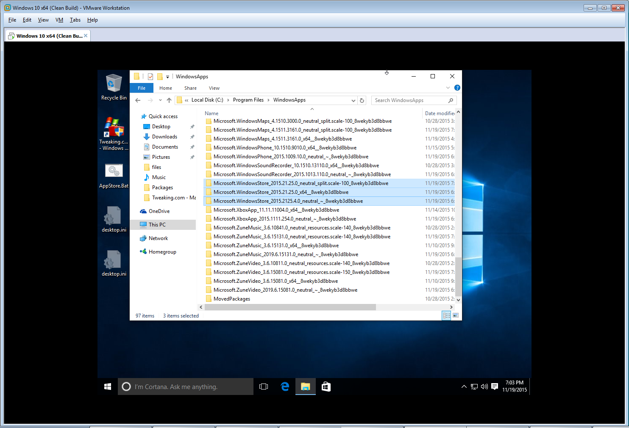The width and height of the screenshot is (629, 428).
Task: Open Microsoft Edge from the taskbar
Action: (x=285, y=387)
